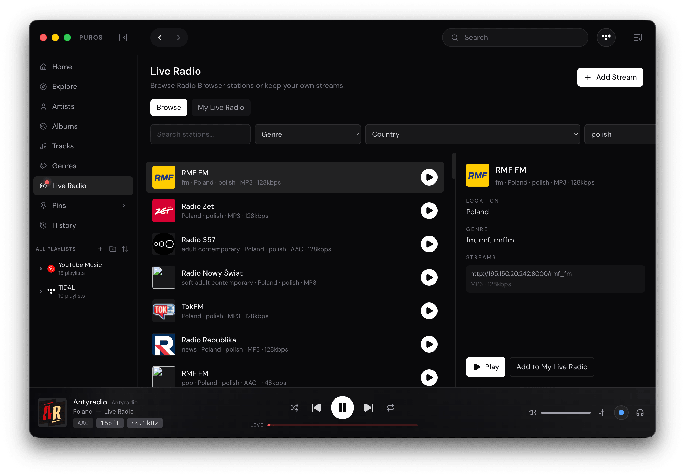Toggle shuffle playback
The height and width of the screenshot is (476, 685).
(294, 408)
